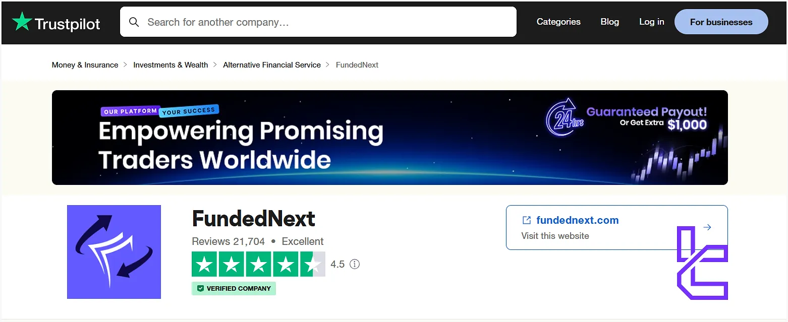Open the Categories menu
This screenshot has width=788, height=322.
558,22
